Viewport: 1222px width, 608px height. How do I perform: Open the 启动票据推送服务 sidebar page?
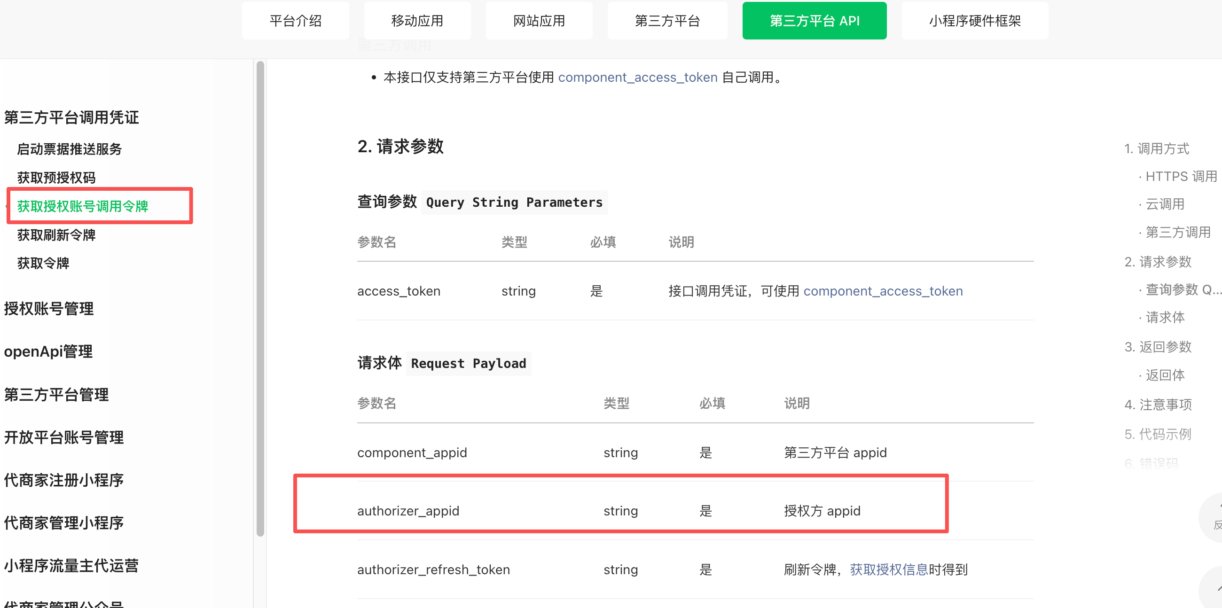[69, 149]
